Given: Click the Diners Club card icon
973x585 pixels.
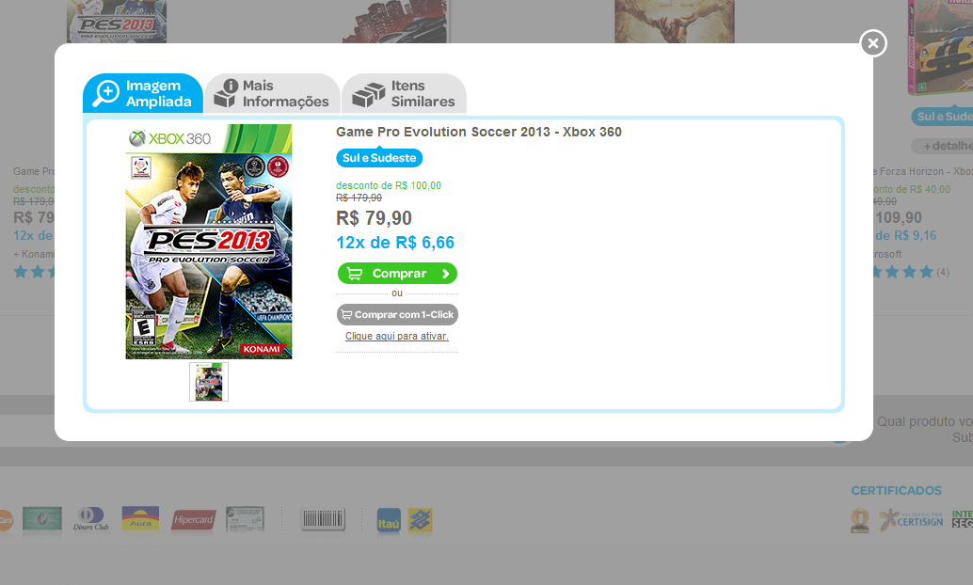Looking at the screenshot, I should point(90,519).
